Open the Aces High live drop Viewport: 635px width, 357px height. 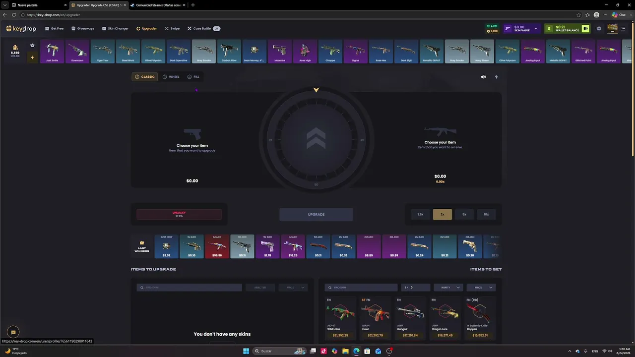click(x=305, y=51)
